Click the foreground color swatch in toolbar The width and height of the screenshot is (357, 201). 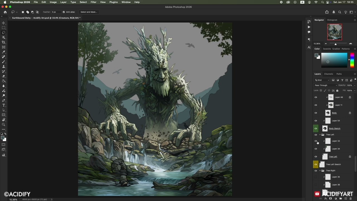(3, 138)
